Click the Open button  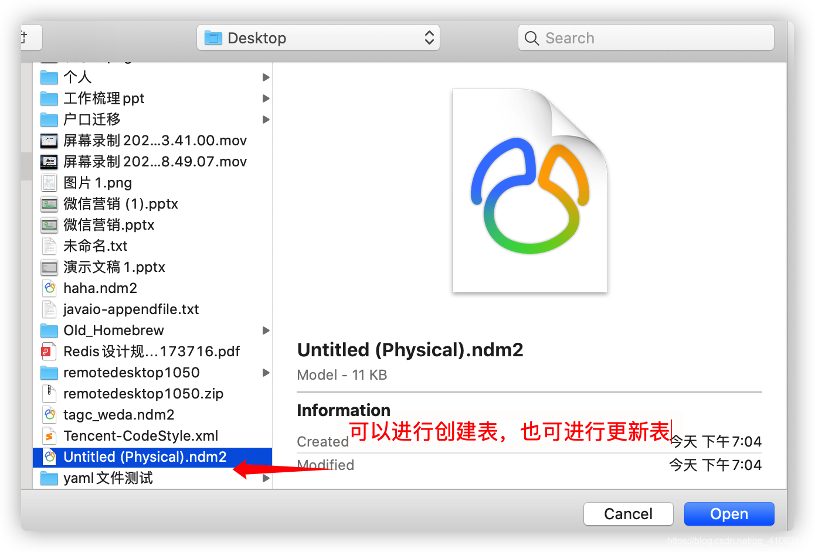pyautogui.click(x=729, y=514)
